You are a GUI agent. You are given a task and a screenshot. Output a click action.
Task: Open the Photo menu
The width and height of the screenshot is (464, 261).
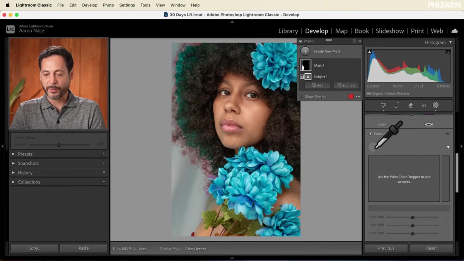click(108, 5)
